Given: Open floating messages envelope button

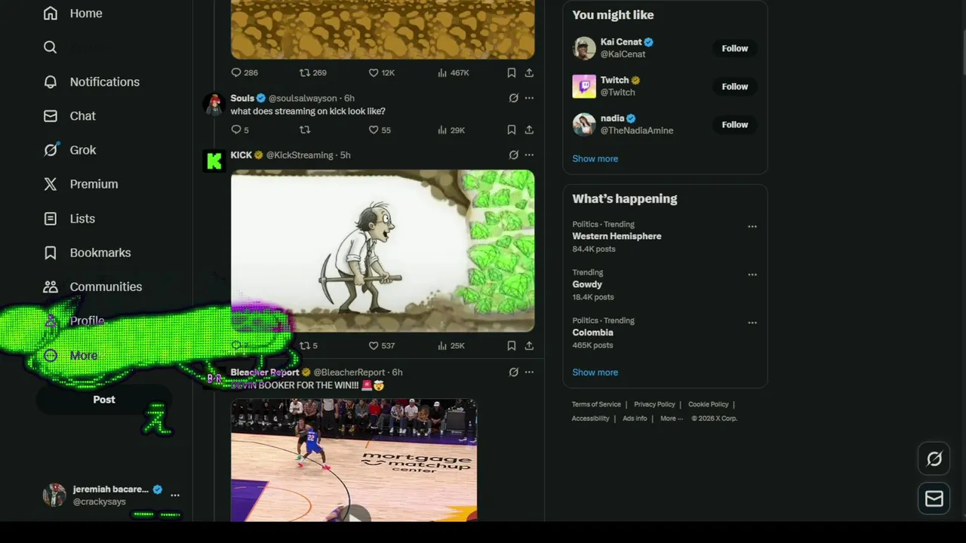Looking at the screenshot, I should [x=934, y=499].
